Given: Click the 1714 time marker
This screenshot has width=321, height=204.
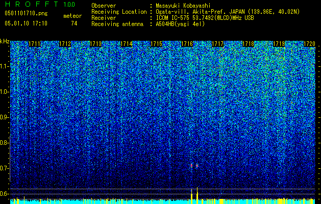Looking at the screenshot, I should click(x=126, y=44).
